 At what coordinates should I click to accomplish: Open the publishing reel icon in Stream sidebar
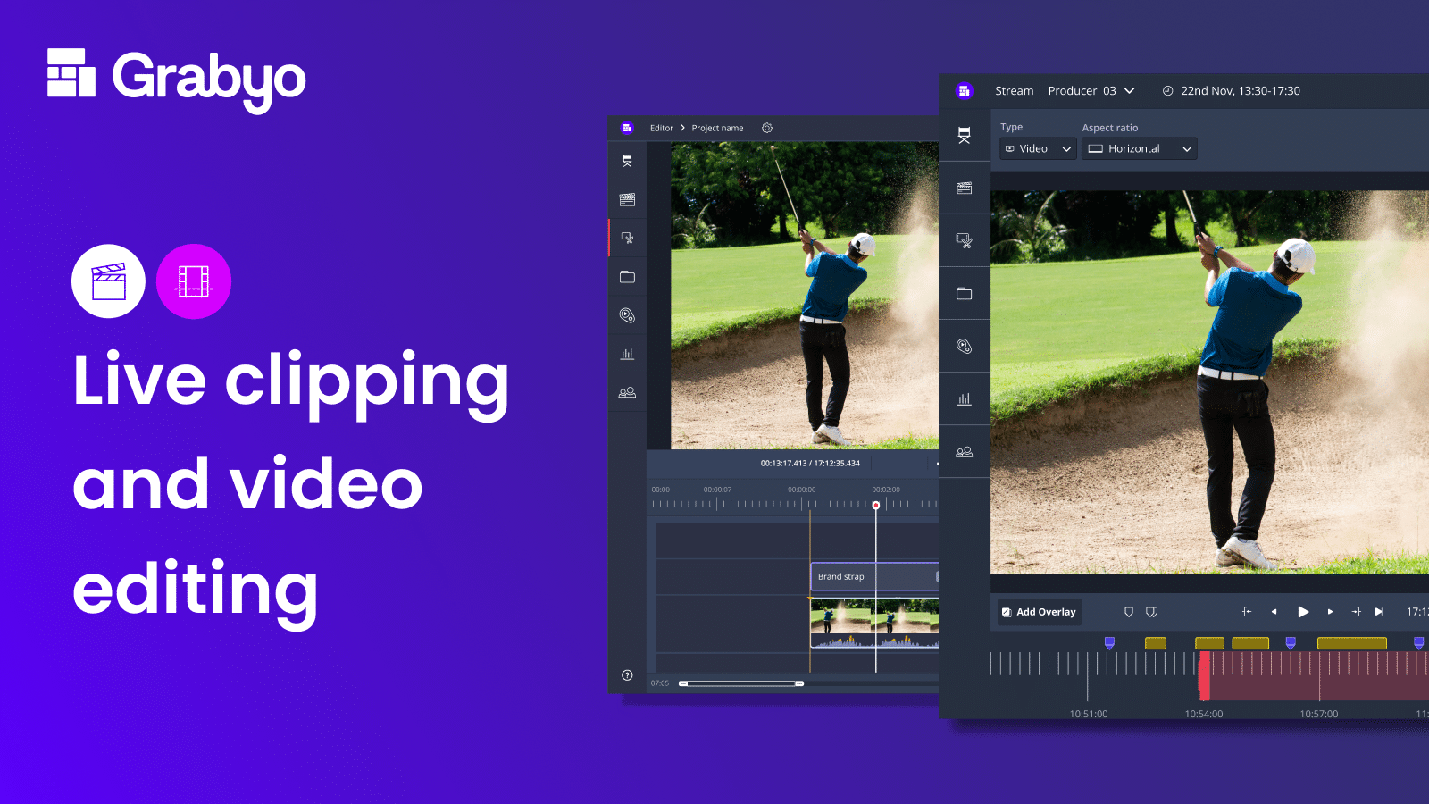point(964,346)
